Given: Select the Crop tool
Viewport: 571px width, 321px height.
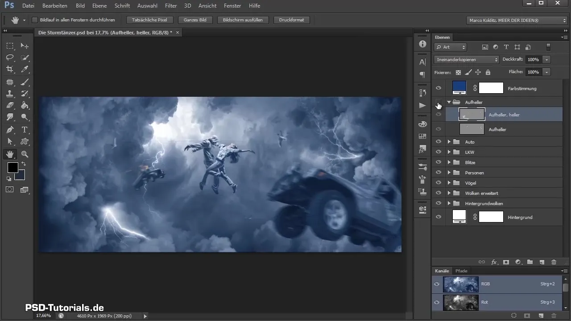Looking at the screenshot, I should 10,69.
